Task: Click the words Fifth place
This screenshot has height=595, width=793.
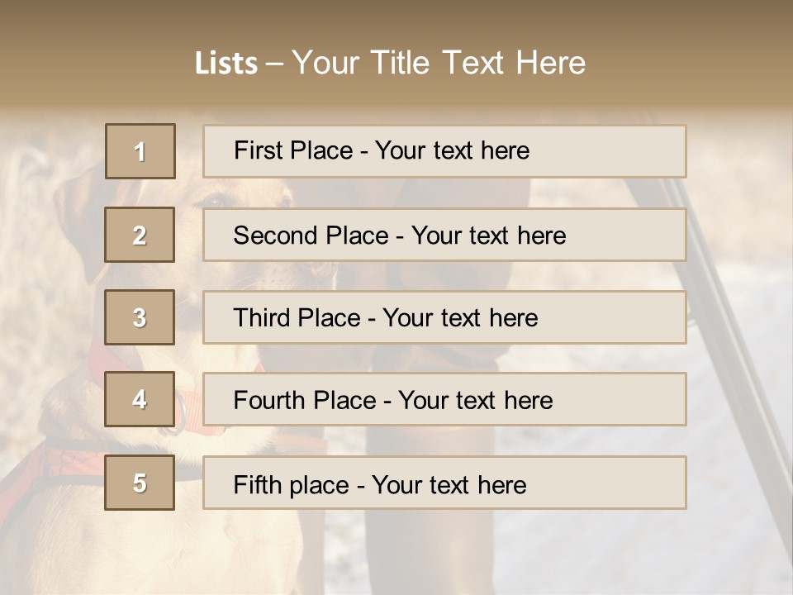Action: (x=292, y=485)
